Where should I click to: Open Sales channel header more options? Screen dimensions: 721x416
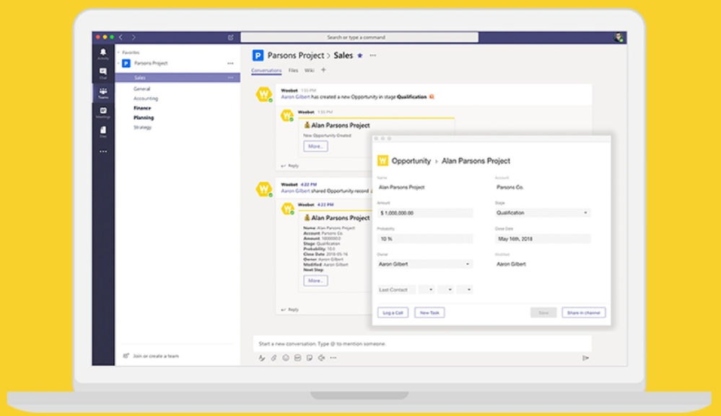click(x=373, y=56)
